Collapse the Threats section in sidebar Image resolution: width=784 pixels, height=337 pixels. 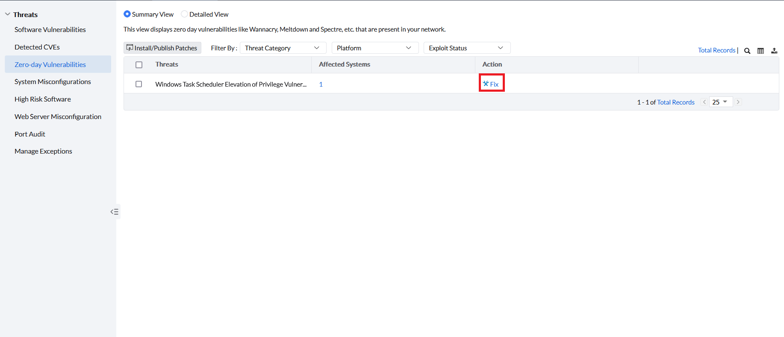click(8, 14)
